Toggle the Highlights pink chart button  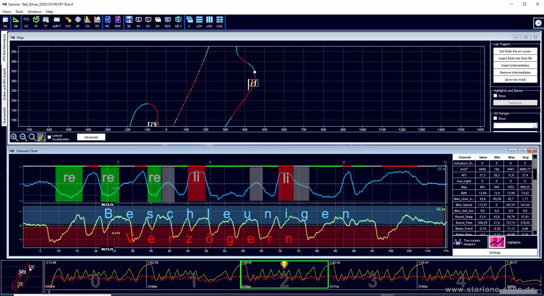click(x=497, y=242)
